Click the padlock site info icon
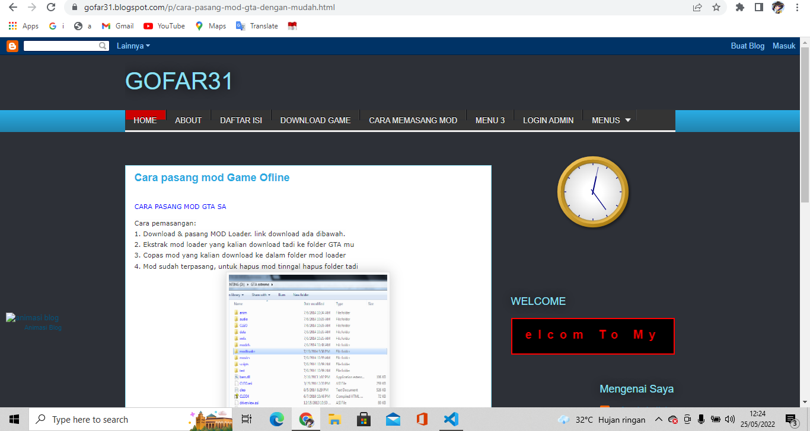The height and width of the screenshot is (431, 810). tap(75, 8)
